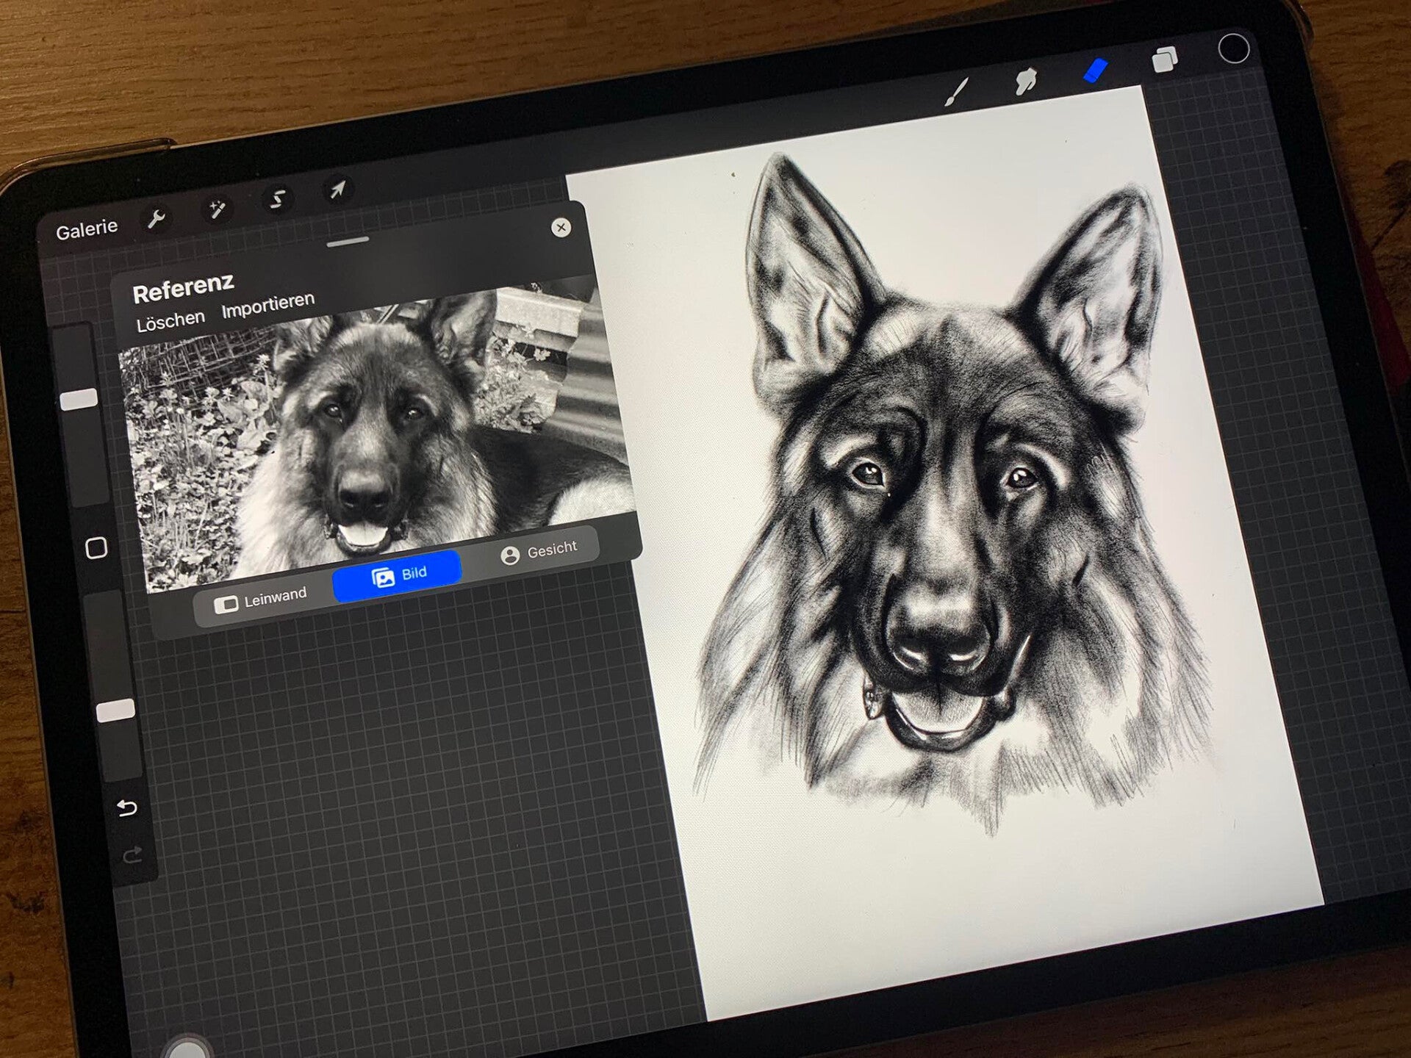The height and width of the screenshot is (1058, 1411).
Task: Undo the last stroke
Action: click(127, 808)
